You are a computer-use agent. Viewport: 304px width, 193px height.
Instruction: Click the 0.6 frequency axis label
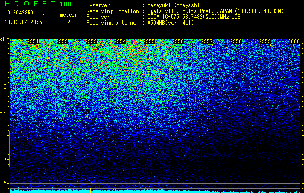point(4,183)
